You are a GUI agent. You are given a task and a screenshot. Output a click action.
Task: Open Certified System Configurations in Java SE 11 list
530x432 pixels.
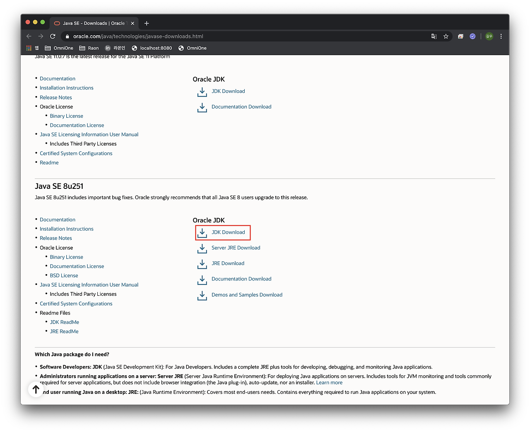pos(76,153)
